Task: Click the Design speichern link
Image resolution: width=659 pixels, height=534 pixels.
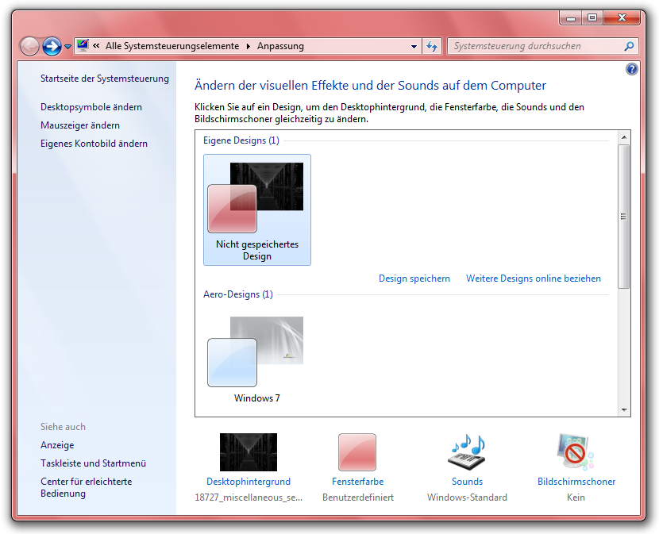Action: pos(414,279)
